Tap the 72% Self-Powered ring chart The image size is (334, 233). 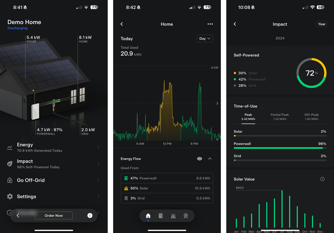(311, 73)
